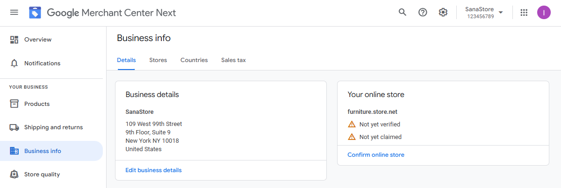
Task: Click the Not yet verified warning icon
Action: 352,124
